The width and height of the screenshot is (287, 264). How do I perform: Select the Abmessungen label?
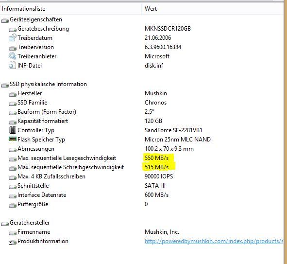[36, 149]
